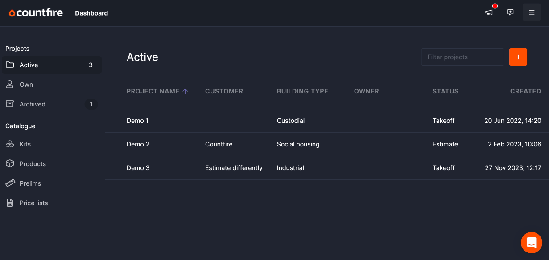Open the Archived projects section
The image size is (549, 260).
click(x=52, y=104)
